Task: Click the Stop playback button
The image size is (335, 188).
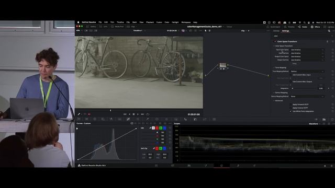Action: (133, 114)
